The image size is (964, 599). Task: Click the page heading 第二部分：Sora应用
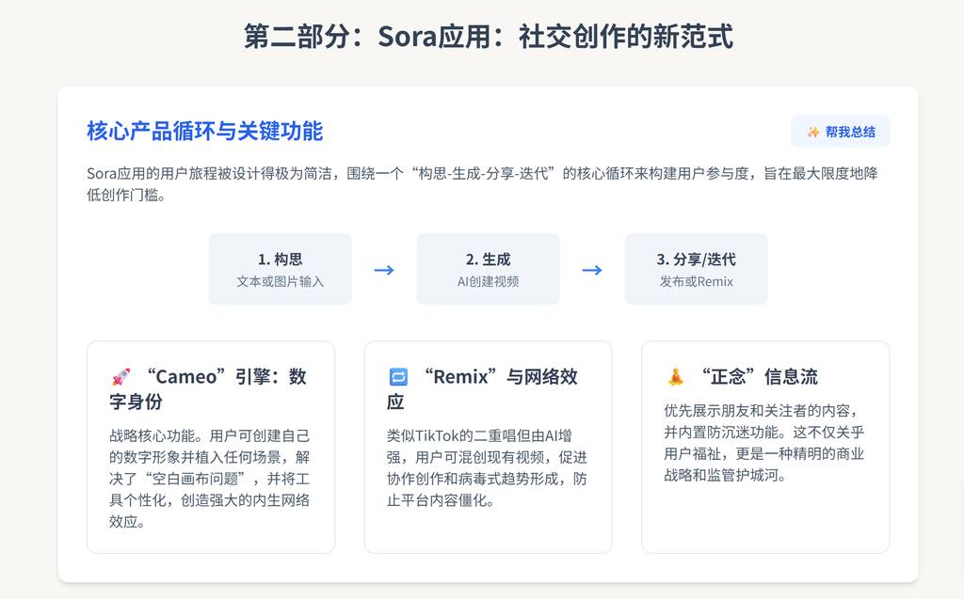[x=488, y=37]
